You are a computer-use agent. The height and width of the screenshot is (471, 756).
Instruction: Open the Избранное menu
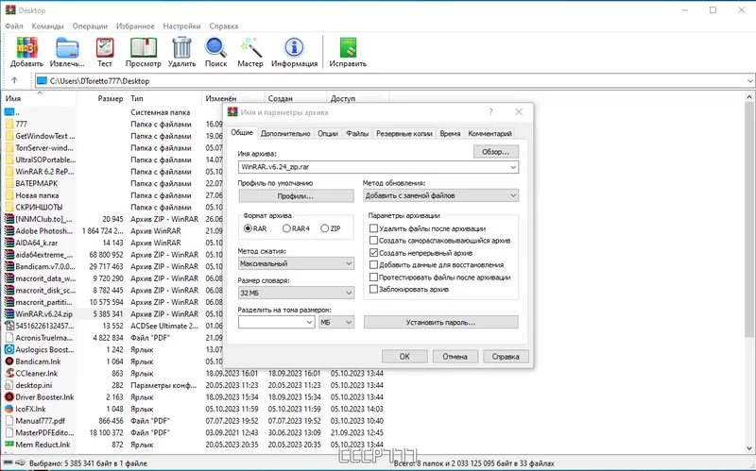(135, 26)
